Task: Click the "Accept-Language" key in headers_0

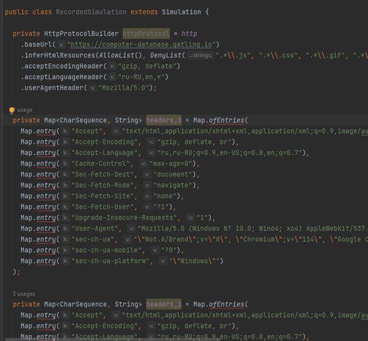Action: (105, 152)
